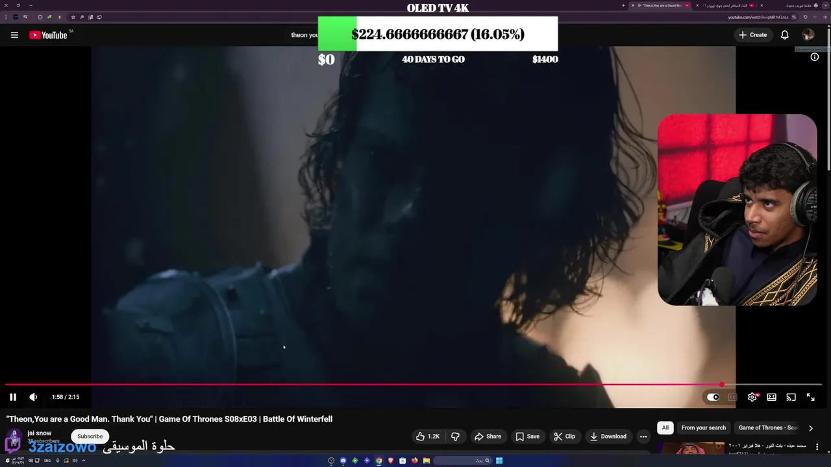Click ENG language indicator in tray
Image resolution: width=831 pixels, height=467 pixels.
[x=47, y=461]
